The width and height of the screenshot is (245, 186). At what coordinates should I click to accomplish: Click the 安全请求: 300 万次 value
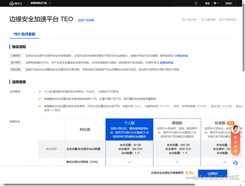130,149
